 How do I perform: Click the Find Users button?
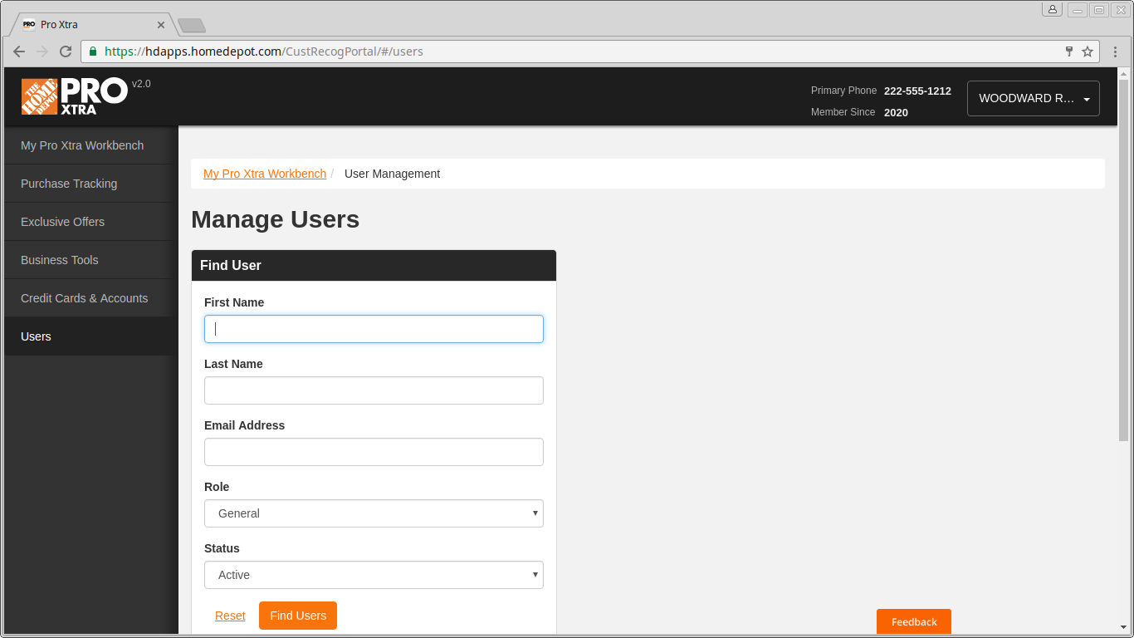297,616
